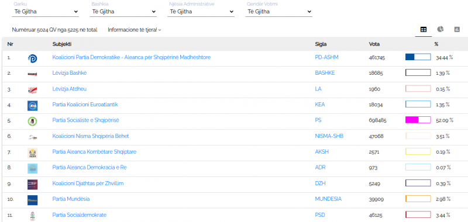The height and width of the screenshot is (222, 468).
Task: Click the Koalicioni Euroatlantik KEA logo
Action: (x=32, y=106)
